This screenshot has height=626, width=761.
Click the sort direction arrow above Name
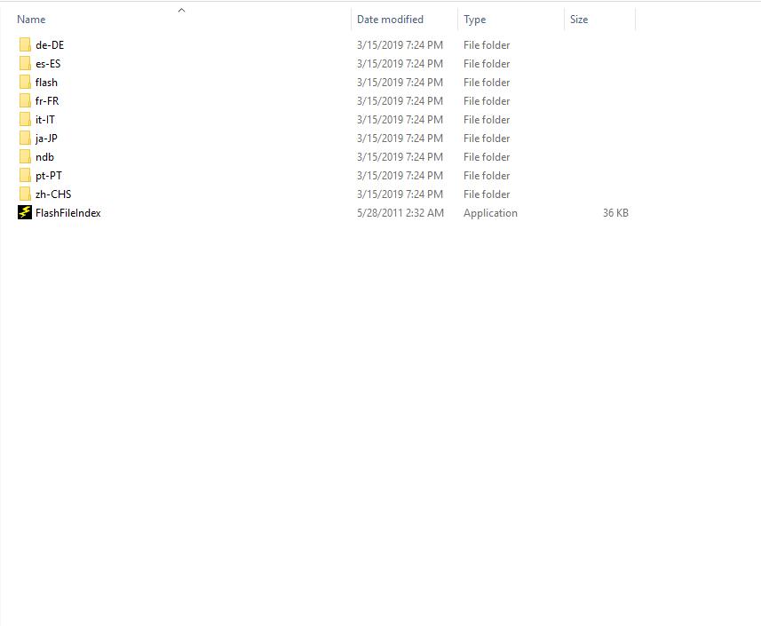coord(181,10)
